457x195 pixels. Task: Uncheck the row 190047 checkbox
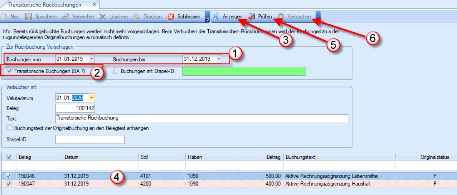(x=9, y=184)
